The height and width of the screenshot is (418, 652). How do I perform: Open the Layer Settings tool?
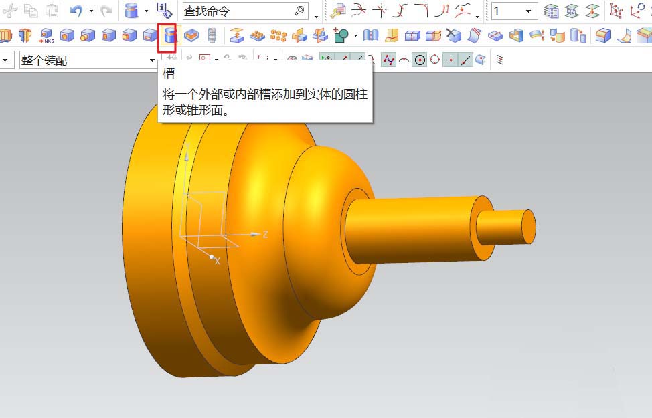[x=551, y=11]
